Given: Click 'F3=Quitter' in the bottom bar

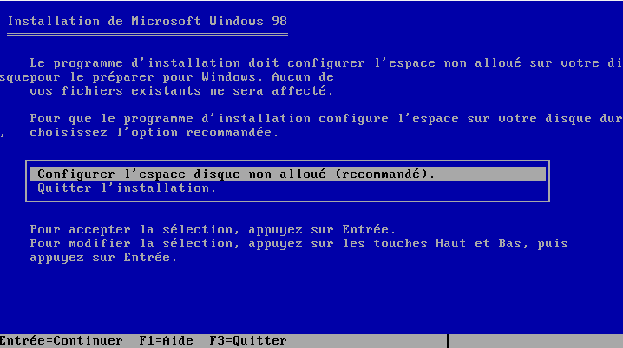Looking at the screenshot, I should [247, 341].
